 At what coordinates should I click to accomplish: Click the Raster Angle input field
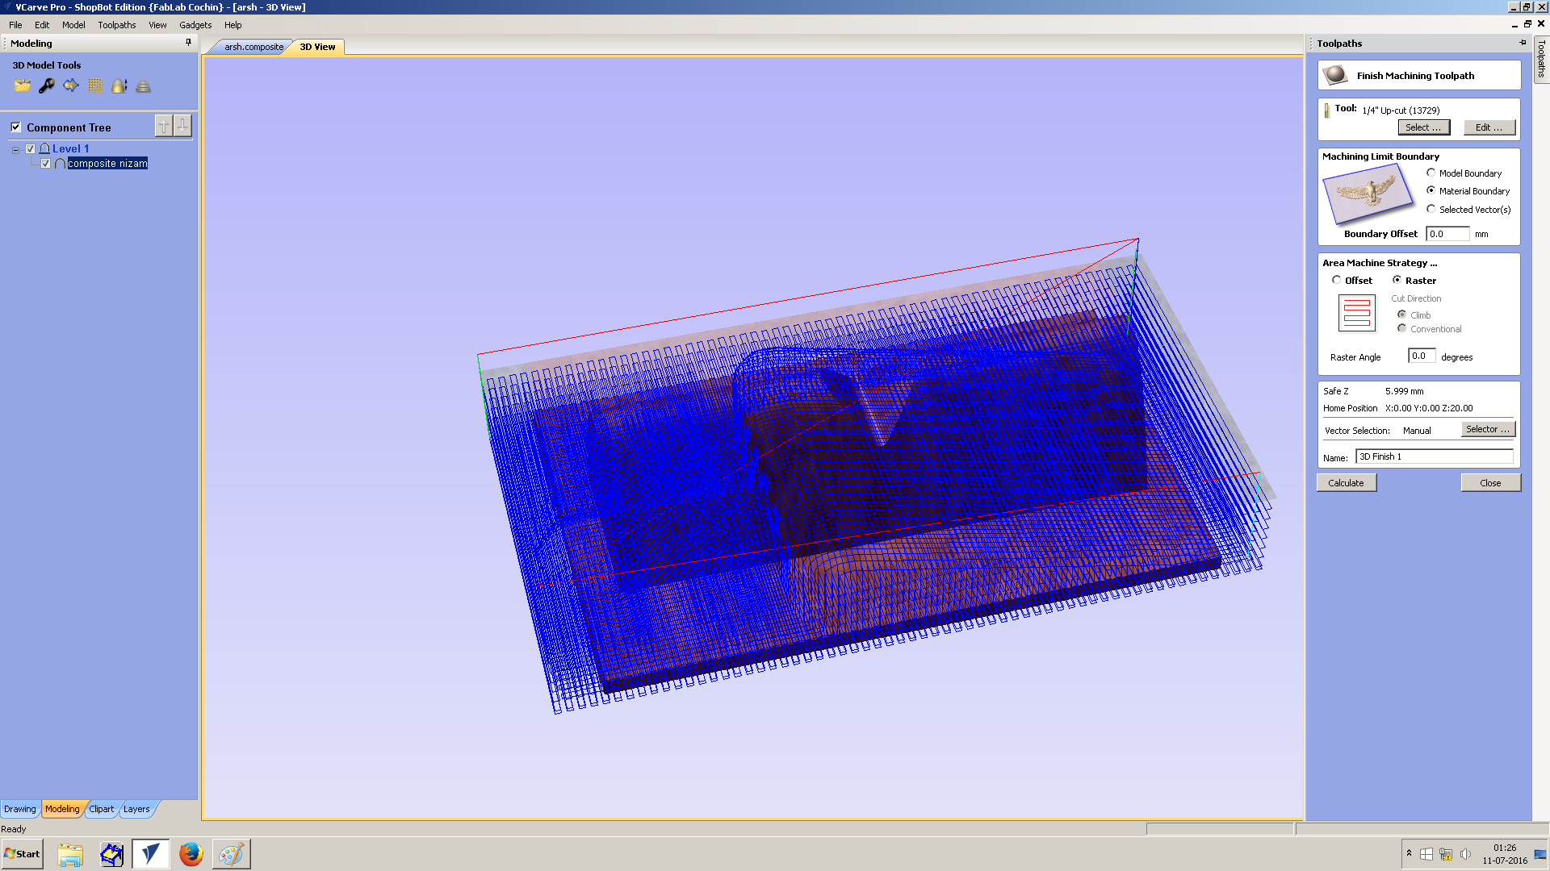point(1421,356)
